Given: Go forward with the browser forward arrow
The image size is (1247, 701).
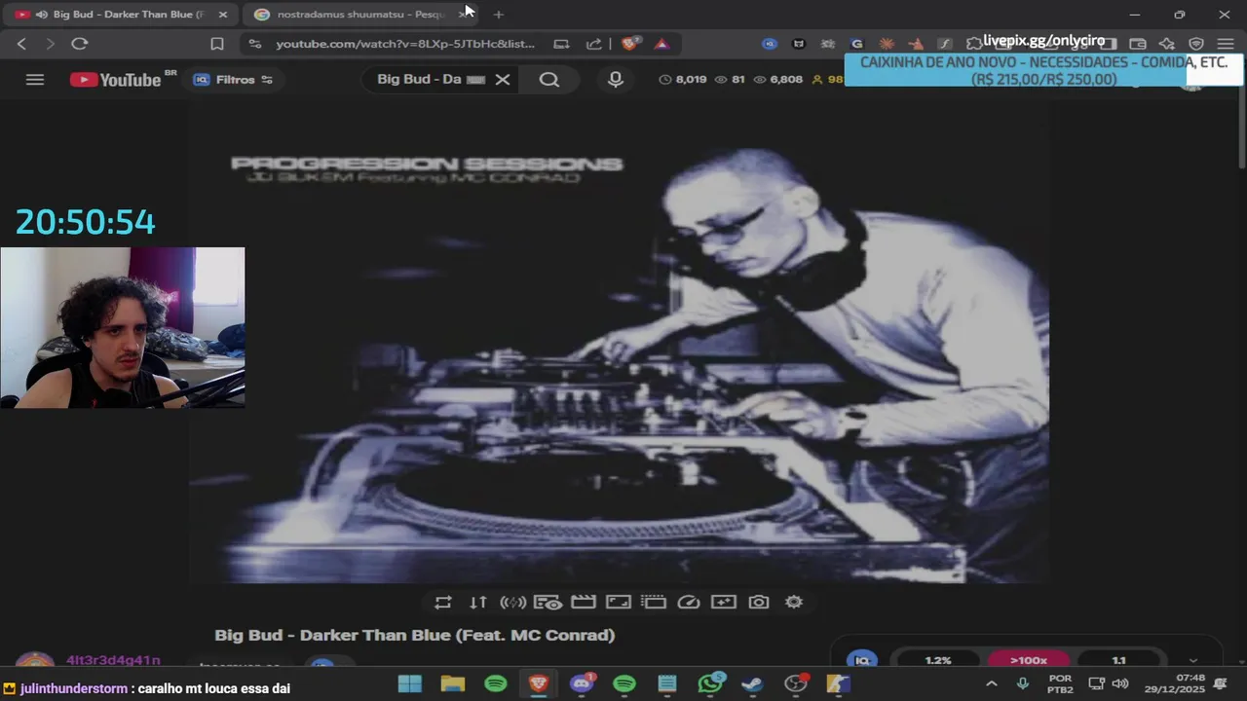Looking at the screenshot, I should point(51,44).
